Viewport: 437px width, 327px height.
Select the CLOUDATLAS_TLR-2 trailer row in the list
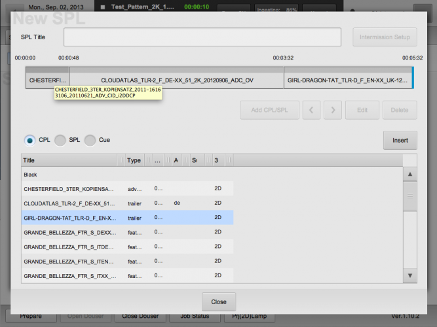[x=126, y=203]
